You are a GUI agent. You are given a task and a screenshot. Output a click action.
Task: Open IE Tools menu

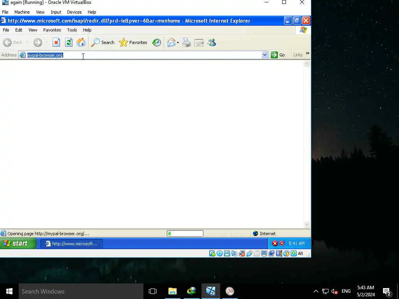tap(72, 30)
